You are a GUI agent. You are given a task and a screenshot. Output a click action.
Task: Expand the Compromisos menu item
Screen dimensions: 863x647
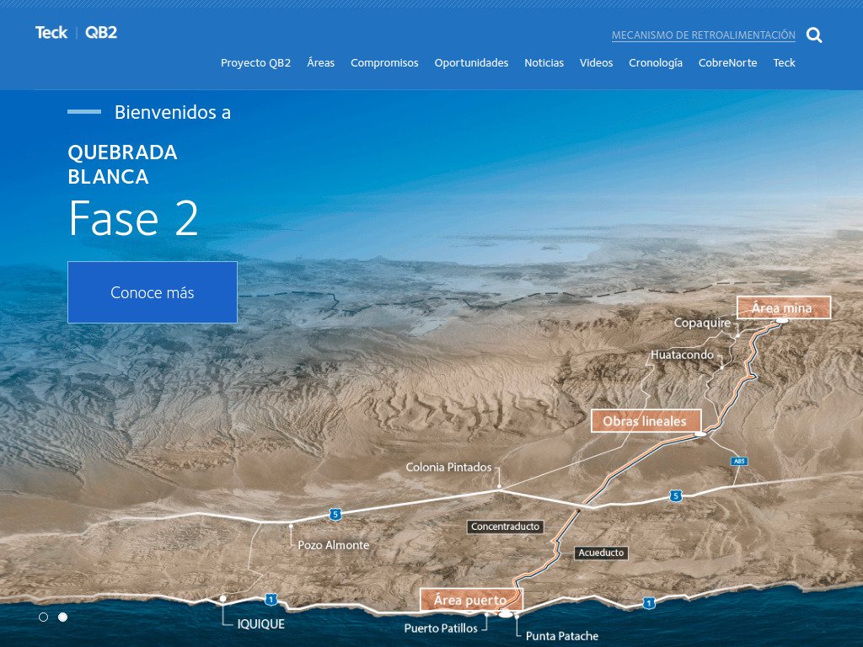pyautogui.click(x=384, y=63)
